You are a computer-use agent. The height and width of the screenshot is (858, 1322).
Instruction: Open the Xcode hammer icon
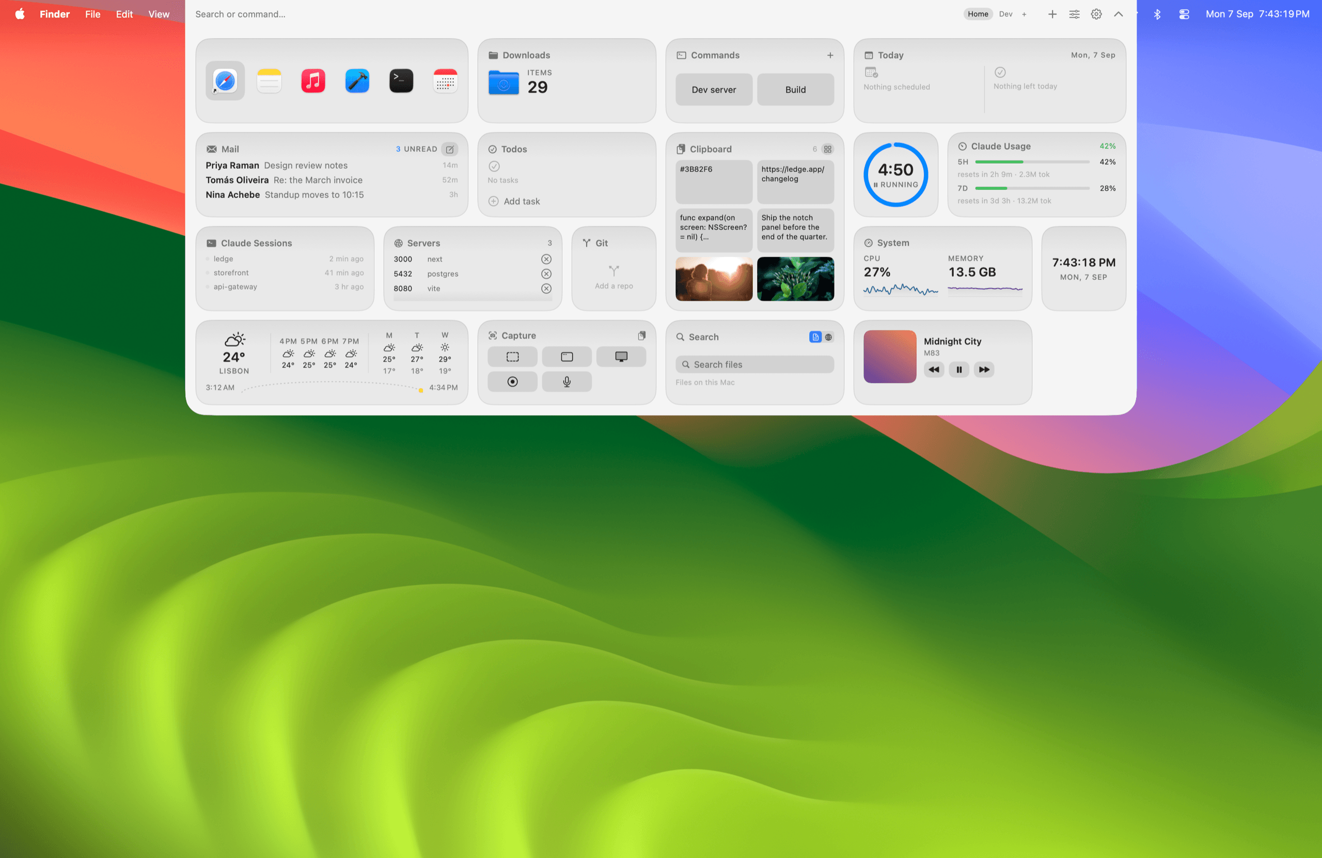tap(357, 81)
